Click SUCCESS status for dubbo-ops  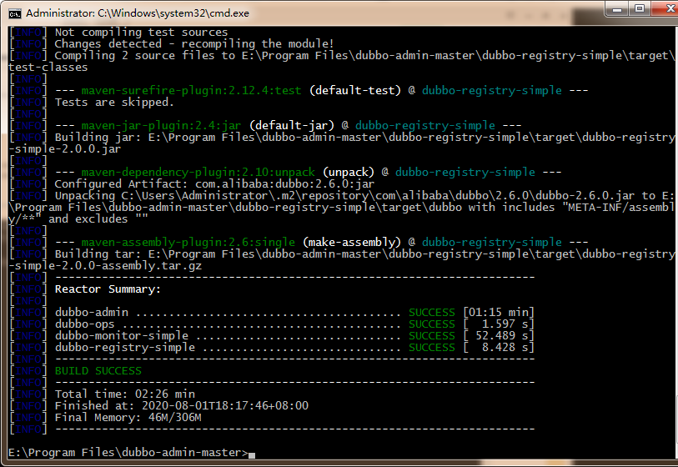(x=432, y=324)
